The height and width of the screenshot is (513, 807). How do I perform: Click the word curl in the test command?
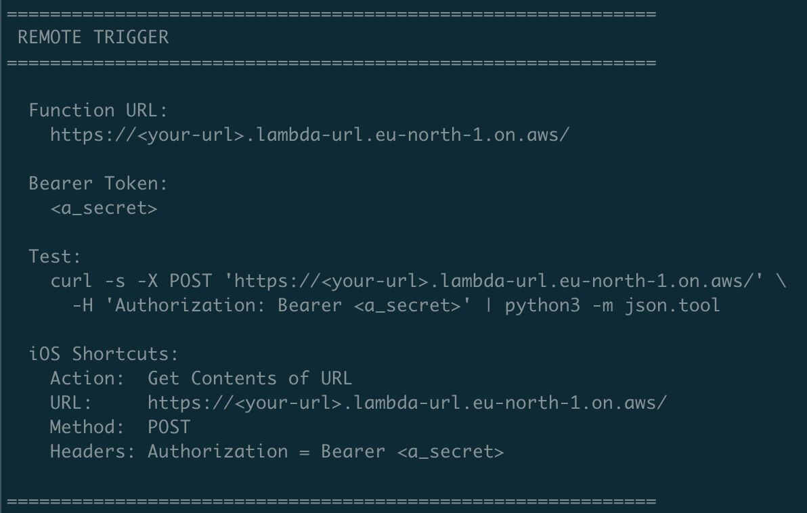pos(72,281)
